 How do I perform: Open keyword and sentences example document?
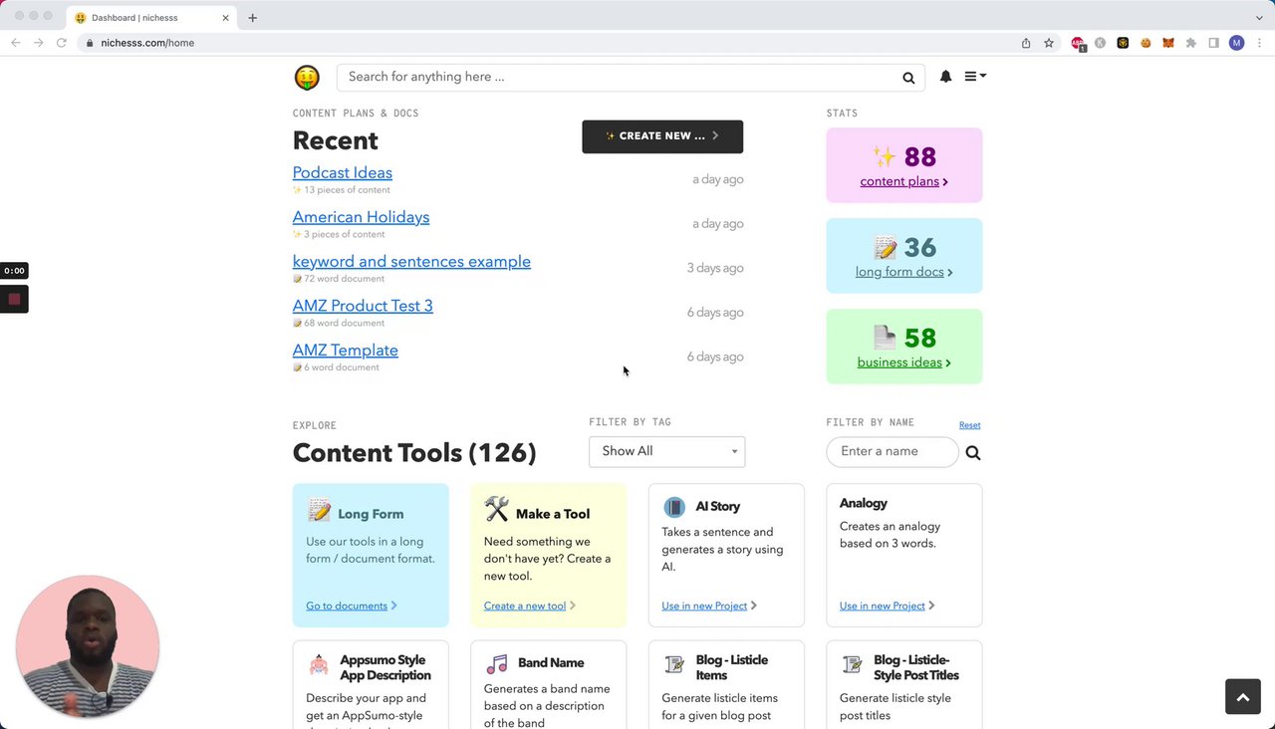[411, 261]
